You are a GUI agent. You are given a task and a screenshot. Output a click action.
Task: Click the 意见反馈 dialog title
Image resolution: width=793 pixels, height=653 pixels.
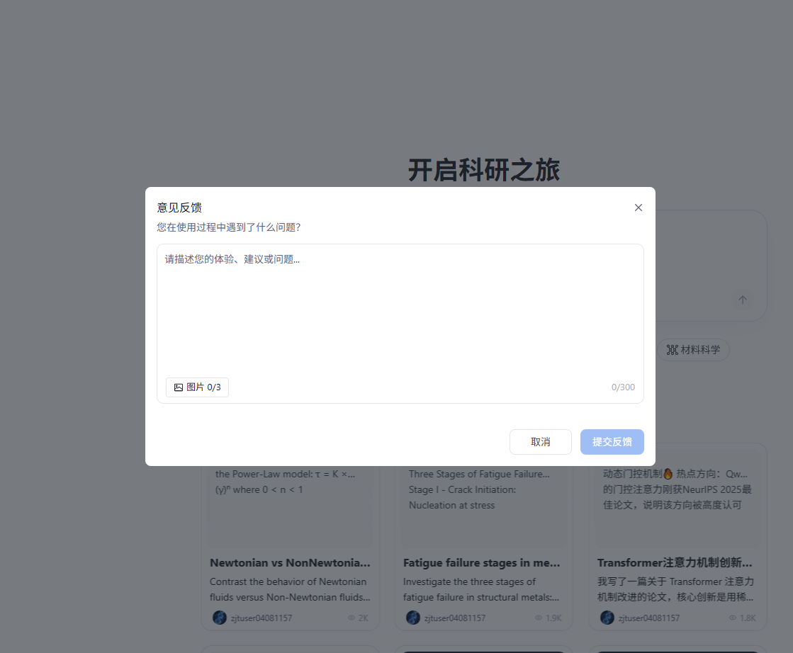click(x=179, y=208)
